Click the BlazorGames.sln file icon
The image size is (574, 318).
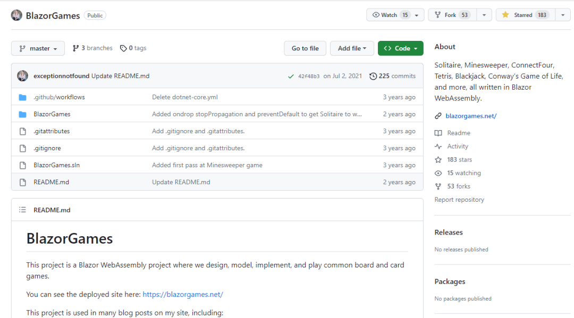pyautogui.click(x=23, y=165)
